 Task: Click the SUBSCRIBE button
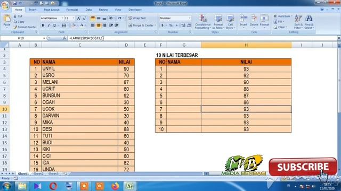303,167
